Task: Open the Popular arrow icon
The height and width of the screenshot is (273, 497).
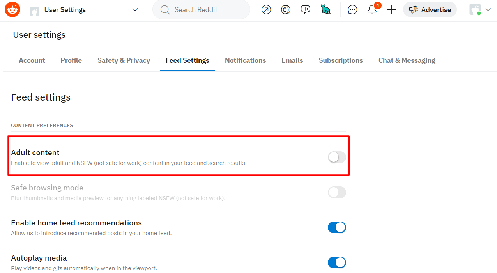Action: tap(266, 10)
